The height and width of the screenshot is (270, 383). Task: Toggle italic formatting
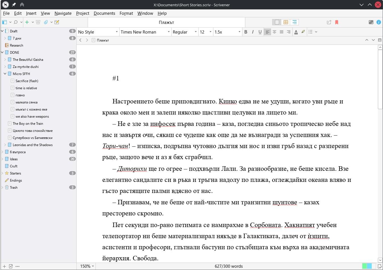[x=253, y=32]
